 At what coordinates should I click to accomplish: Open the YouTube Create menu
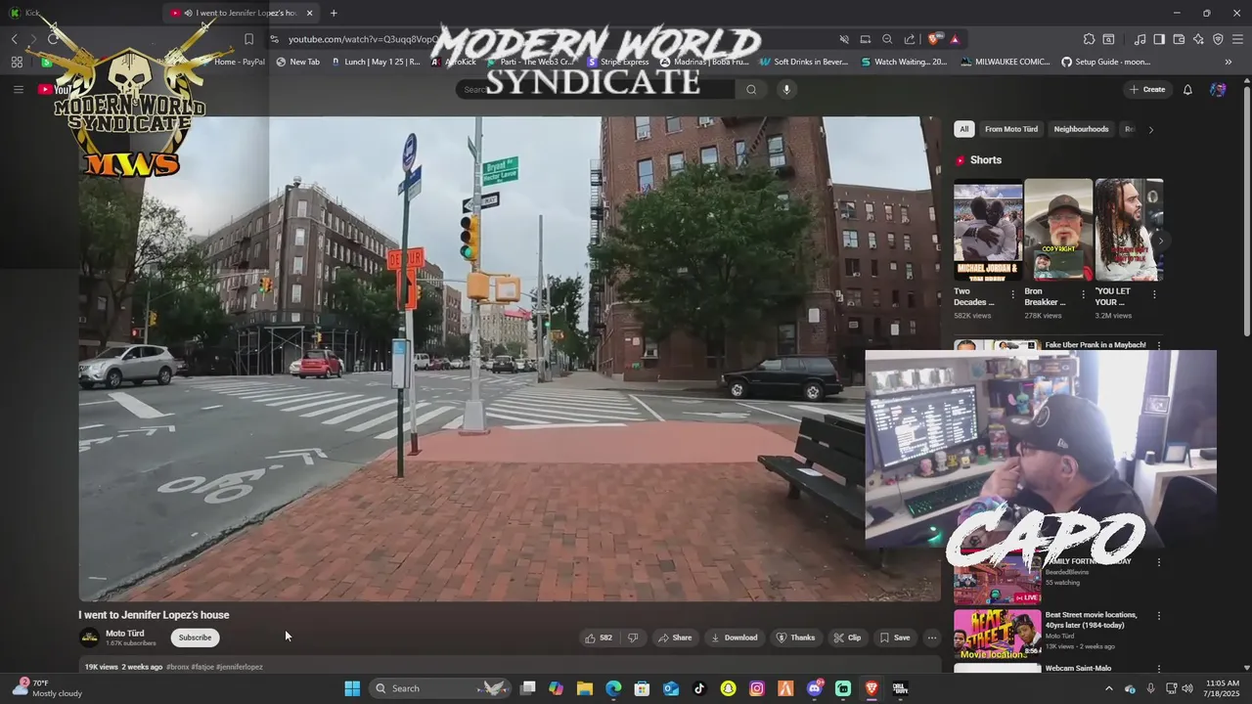click(x=1147, y=89)
